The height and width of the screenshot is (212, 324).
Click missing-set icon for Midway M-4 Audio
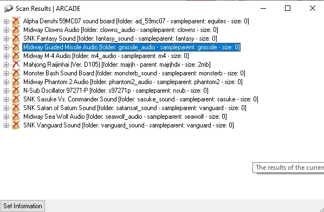(x=16, y=56)
